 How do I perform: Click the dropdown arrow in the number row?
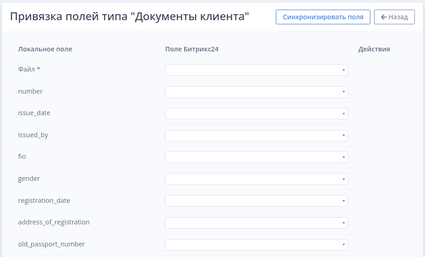coord(343,92)
